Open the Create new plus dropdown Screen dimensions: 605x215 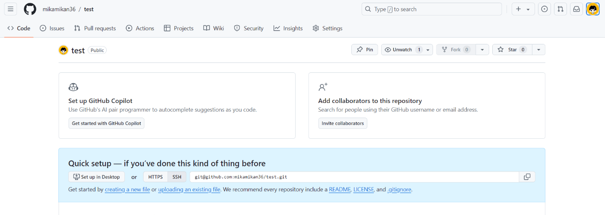[523, 9]
